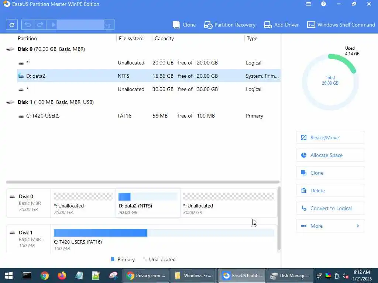Click the System, Prim... type cell

(x=262, y=76)
